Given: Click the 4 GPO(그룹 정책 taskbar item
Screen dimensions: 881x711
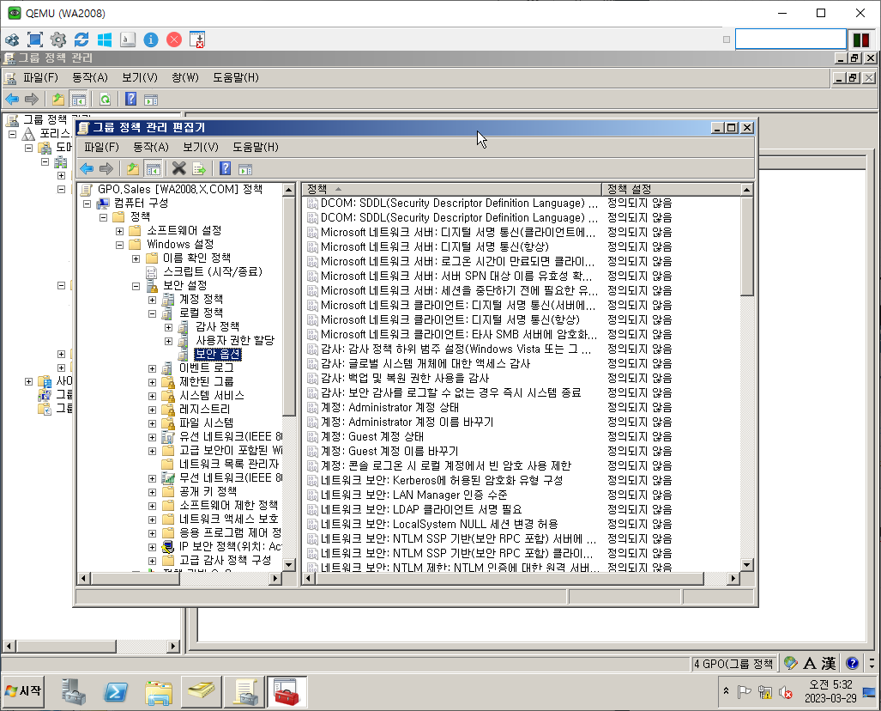Looking at the screenshot, I should click(733, 664).
